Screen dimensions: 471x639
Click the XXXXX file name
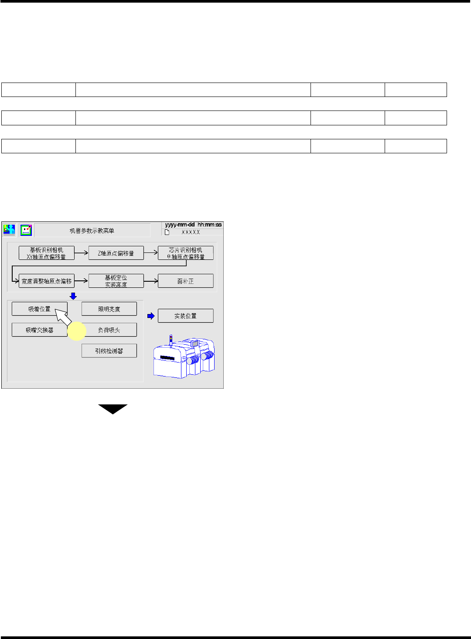click(191, 232)
